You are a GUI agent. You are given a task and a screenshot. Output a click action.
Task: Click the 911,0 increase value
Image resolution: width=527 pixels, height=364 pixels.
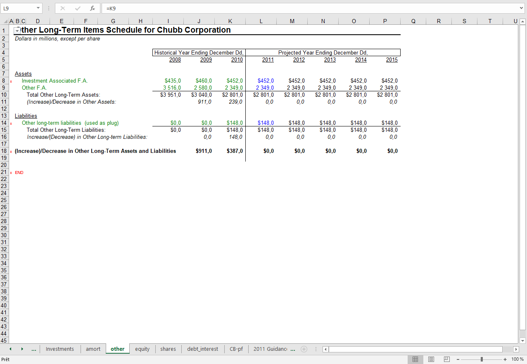point(204,102)
